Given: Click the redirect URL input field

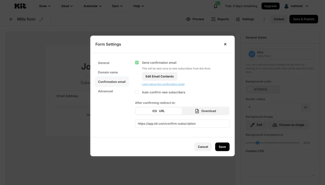Looking at the screenshot, I should pyautogui.click(x=182, y=124).
